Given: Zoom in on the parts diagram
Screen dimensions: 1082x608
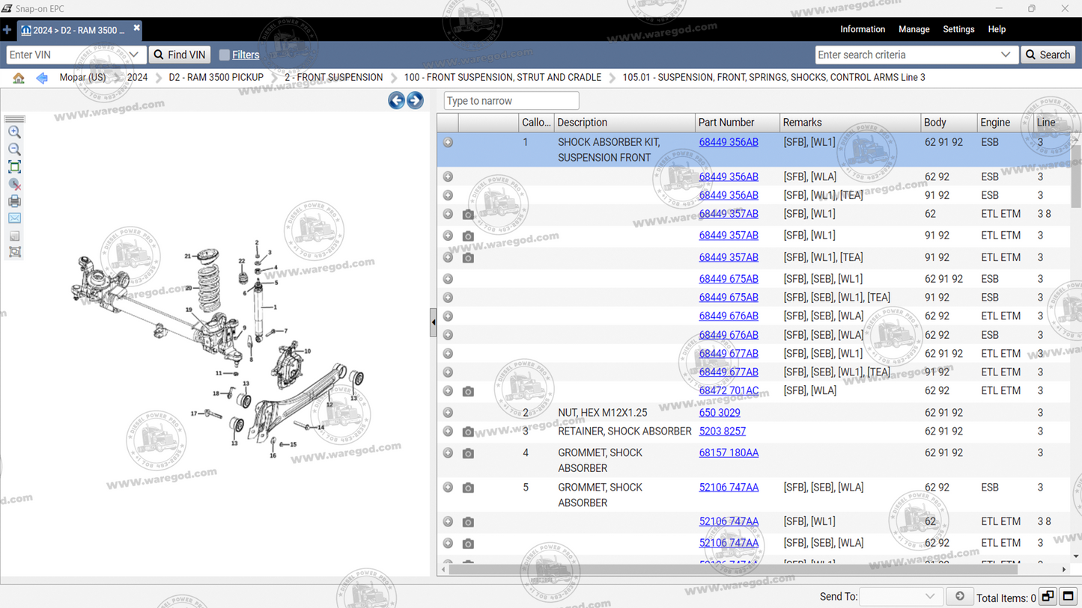Looking at the screenshot, I should (x=14, y=132).
